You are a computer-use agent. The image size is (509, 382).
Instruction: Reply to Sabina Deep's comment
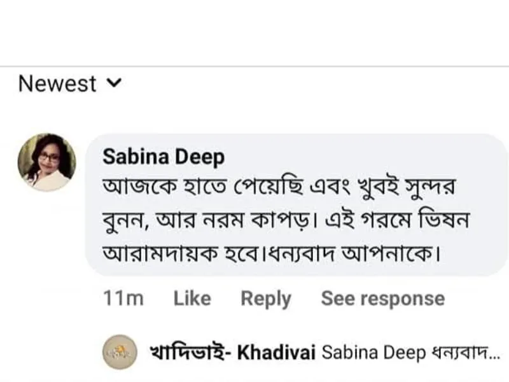pyautogui.click(x=265, y=297)
